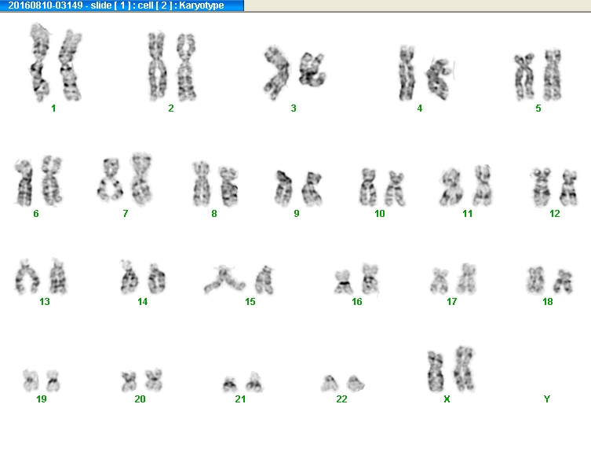Pick the left chromosome 8 image
This screenshot has height=452, width=591.
[201, 184]
